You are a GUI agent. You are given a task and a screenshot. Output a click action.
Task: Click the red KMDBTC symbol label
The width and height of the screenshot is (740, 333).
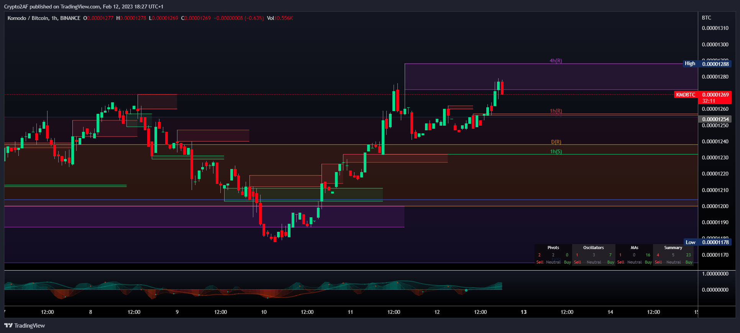(686, 95)
